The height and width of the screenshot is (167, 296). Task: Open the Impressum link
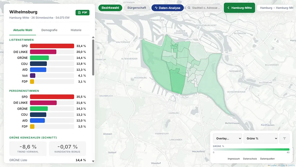click(x=234, y=159)
